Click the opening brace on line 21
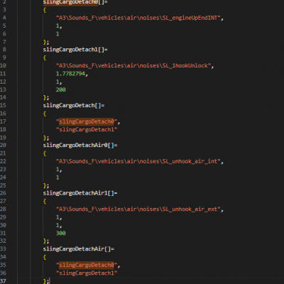The height and width of the screenshot is (284, 284). click(45, 153)
